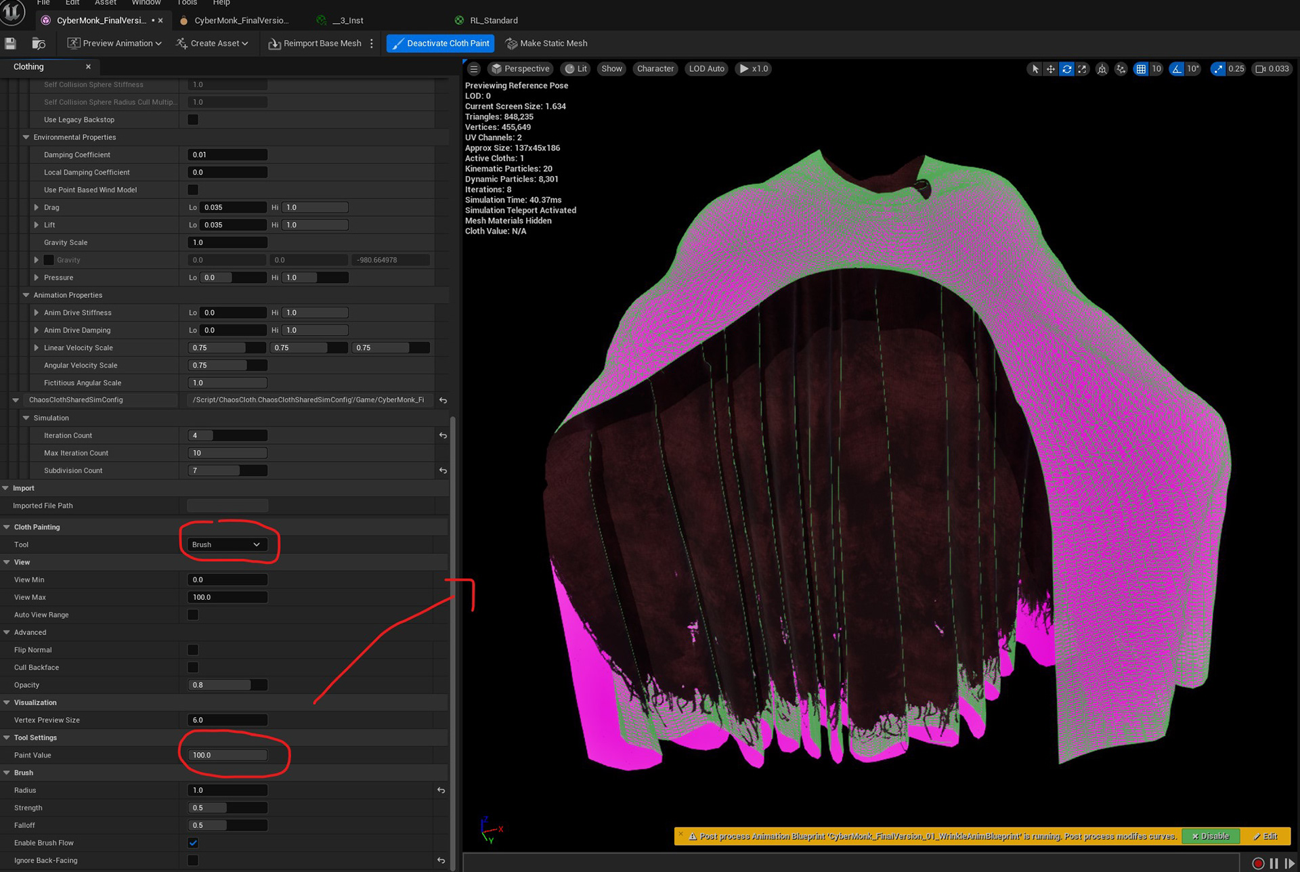Open grid snap size value 10
The image size is (1300, 872).
(1156, 69)
